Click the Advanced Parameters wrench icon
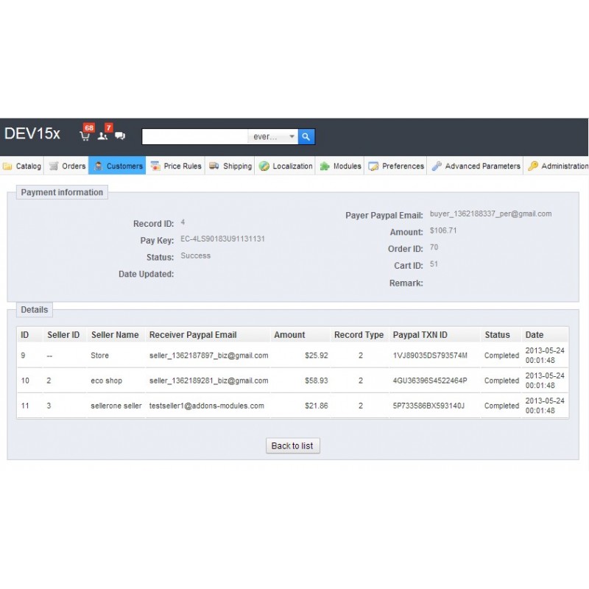 tap(437, 166)
